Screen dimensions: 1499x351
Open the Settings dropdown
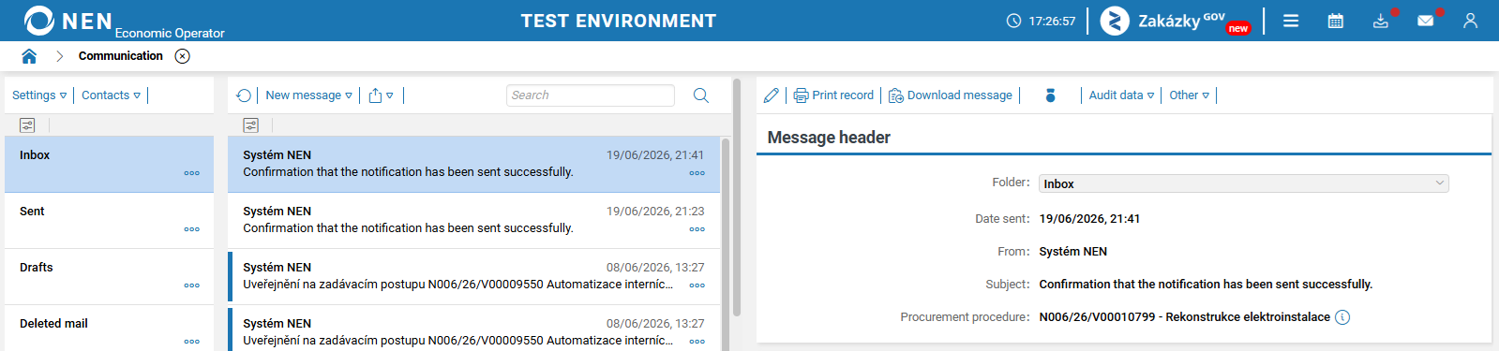click(39, 95)
